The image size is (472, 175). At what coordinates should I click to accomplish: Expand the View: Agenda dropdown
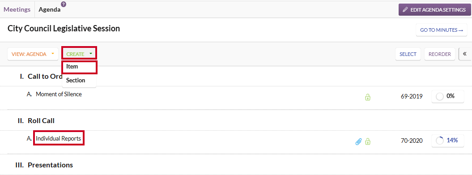[33, 54]
